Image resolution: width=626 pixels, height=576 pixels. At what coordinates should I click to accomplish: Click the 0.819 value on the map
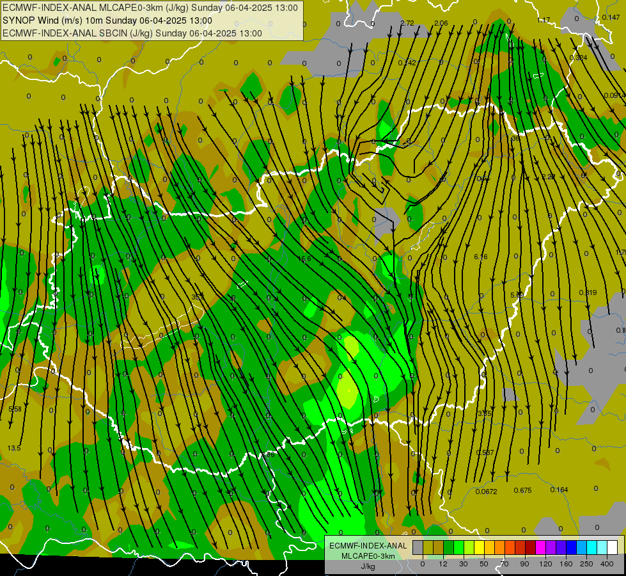tap(588, 292)
